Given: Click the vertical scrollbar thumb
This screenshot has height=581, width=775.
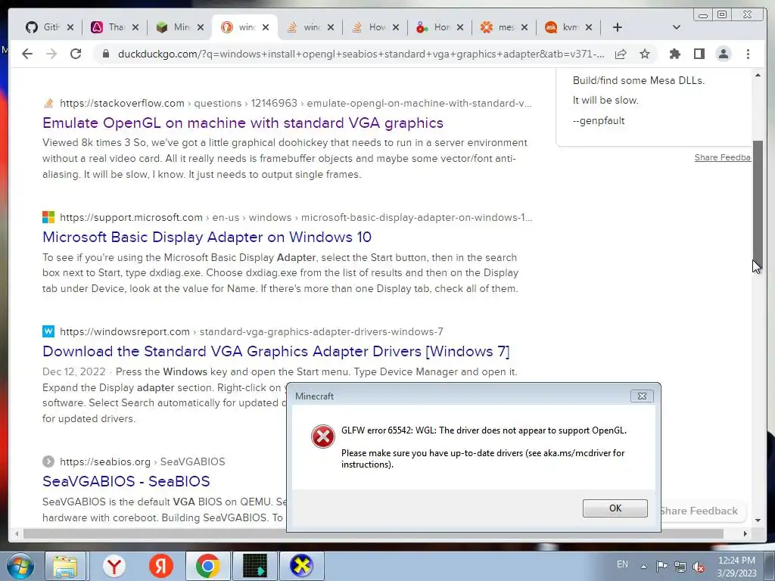Looking at the screenshot, I should point(758,205).
